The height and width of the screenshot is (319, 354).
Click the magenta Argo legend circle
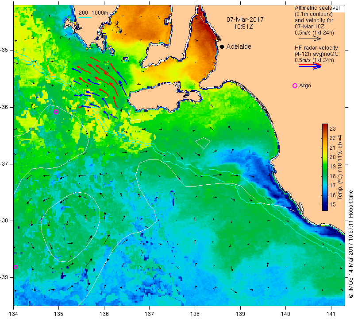295,86
